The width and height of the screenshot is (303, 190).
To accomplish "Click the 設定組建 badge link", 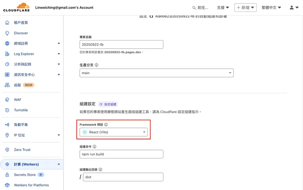I will [108, 104].
